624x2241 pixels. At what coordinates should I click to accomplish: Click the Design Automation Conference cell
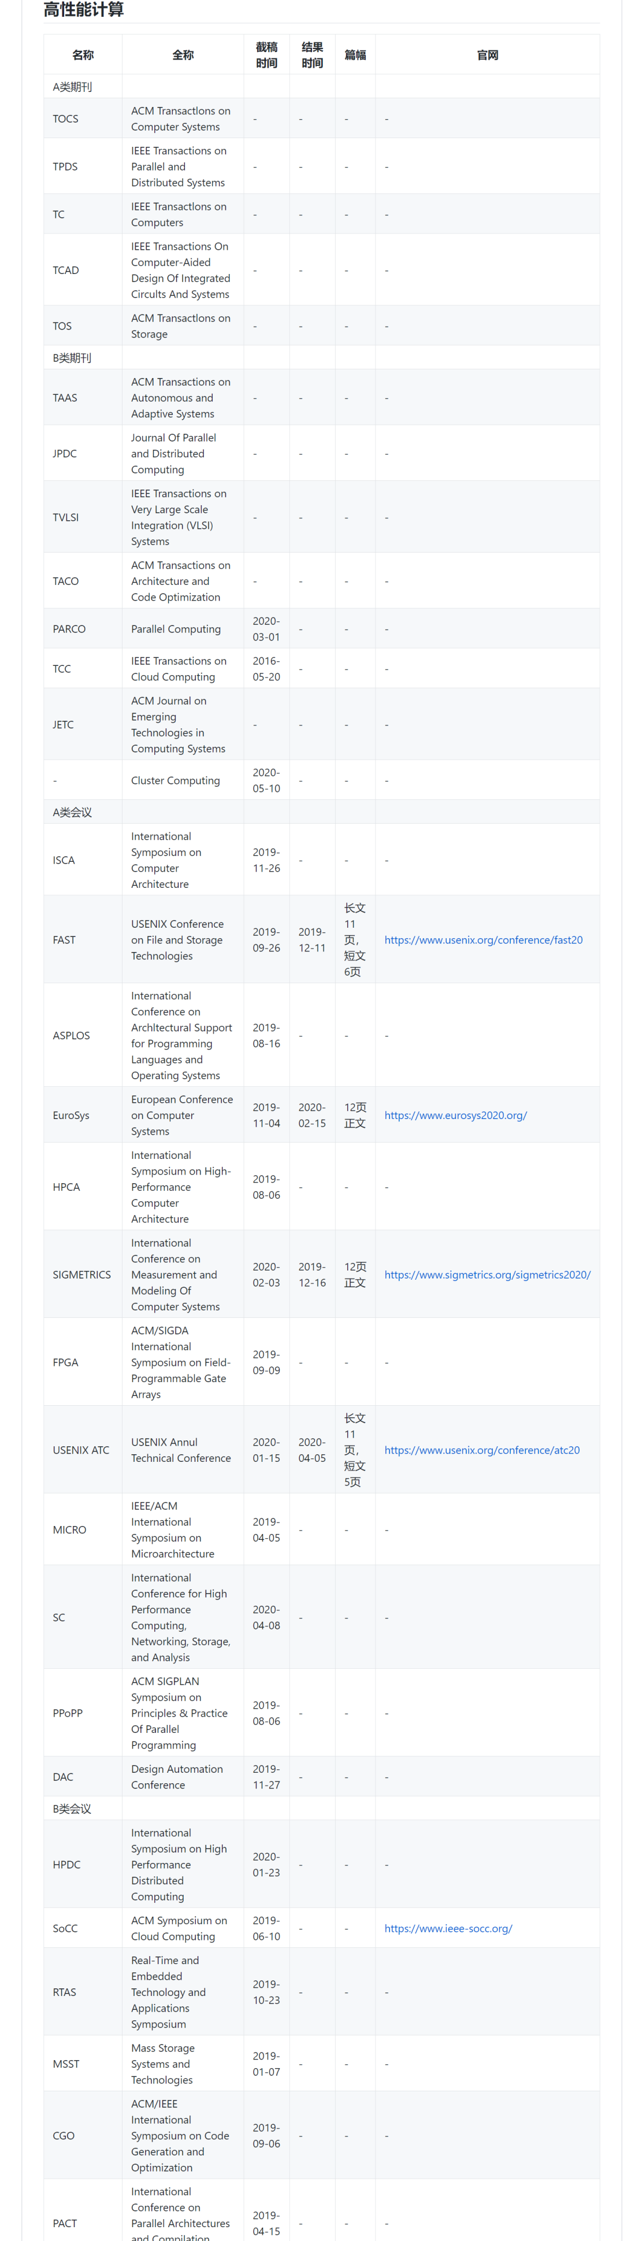coord(176,1776)
